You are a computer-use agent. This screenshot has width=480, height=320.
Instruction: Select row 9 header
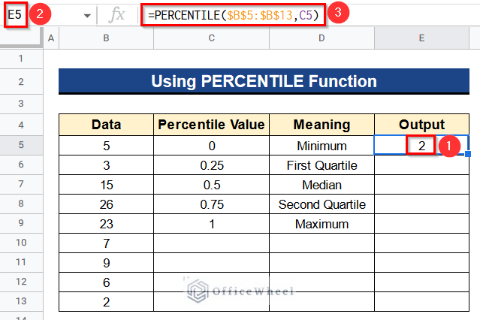21,223
